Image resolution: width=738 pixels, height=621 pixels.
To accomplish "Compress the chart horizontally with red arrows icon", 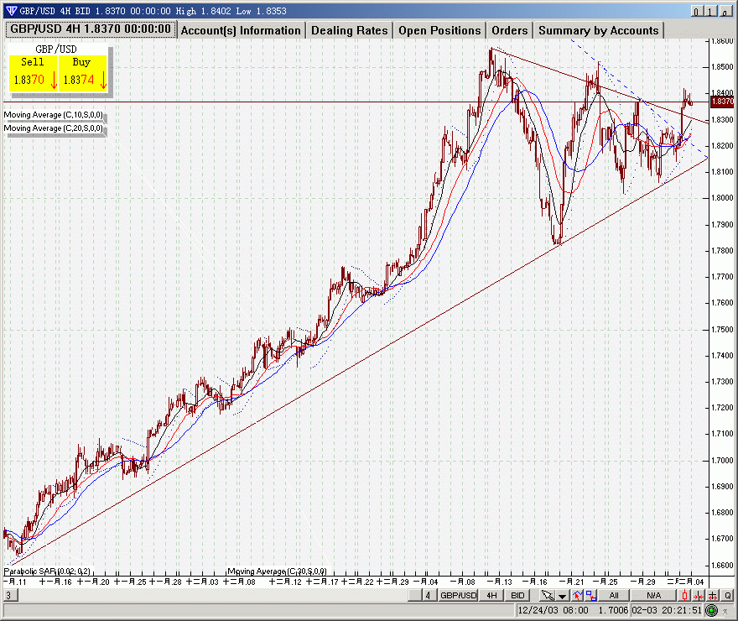I will click(699, 596).
